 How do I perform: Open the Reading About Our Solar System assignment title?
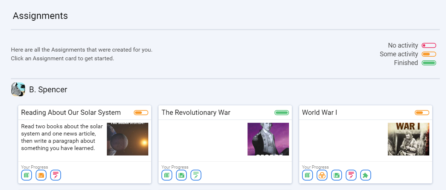(x=71, y=113)
